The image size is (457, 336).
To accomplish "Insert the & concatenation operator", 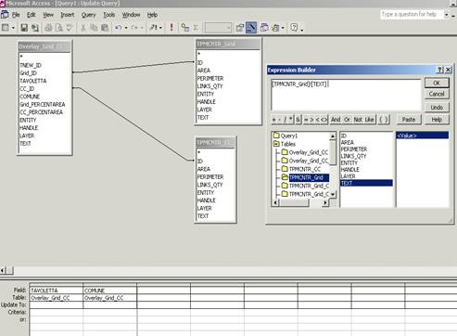I will 298,120.
